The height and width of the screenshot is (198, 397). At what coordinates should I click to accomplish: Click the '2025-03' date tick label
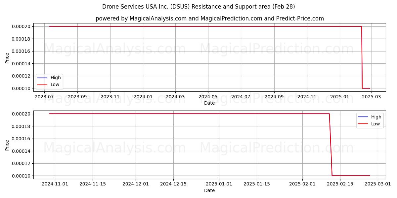(371, 97)
